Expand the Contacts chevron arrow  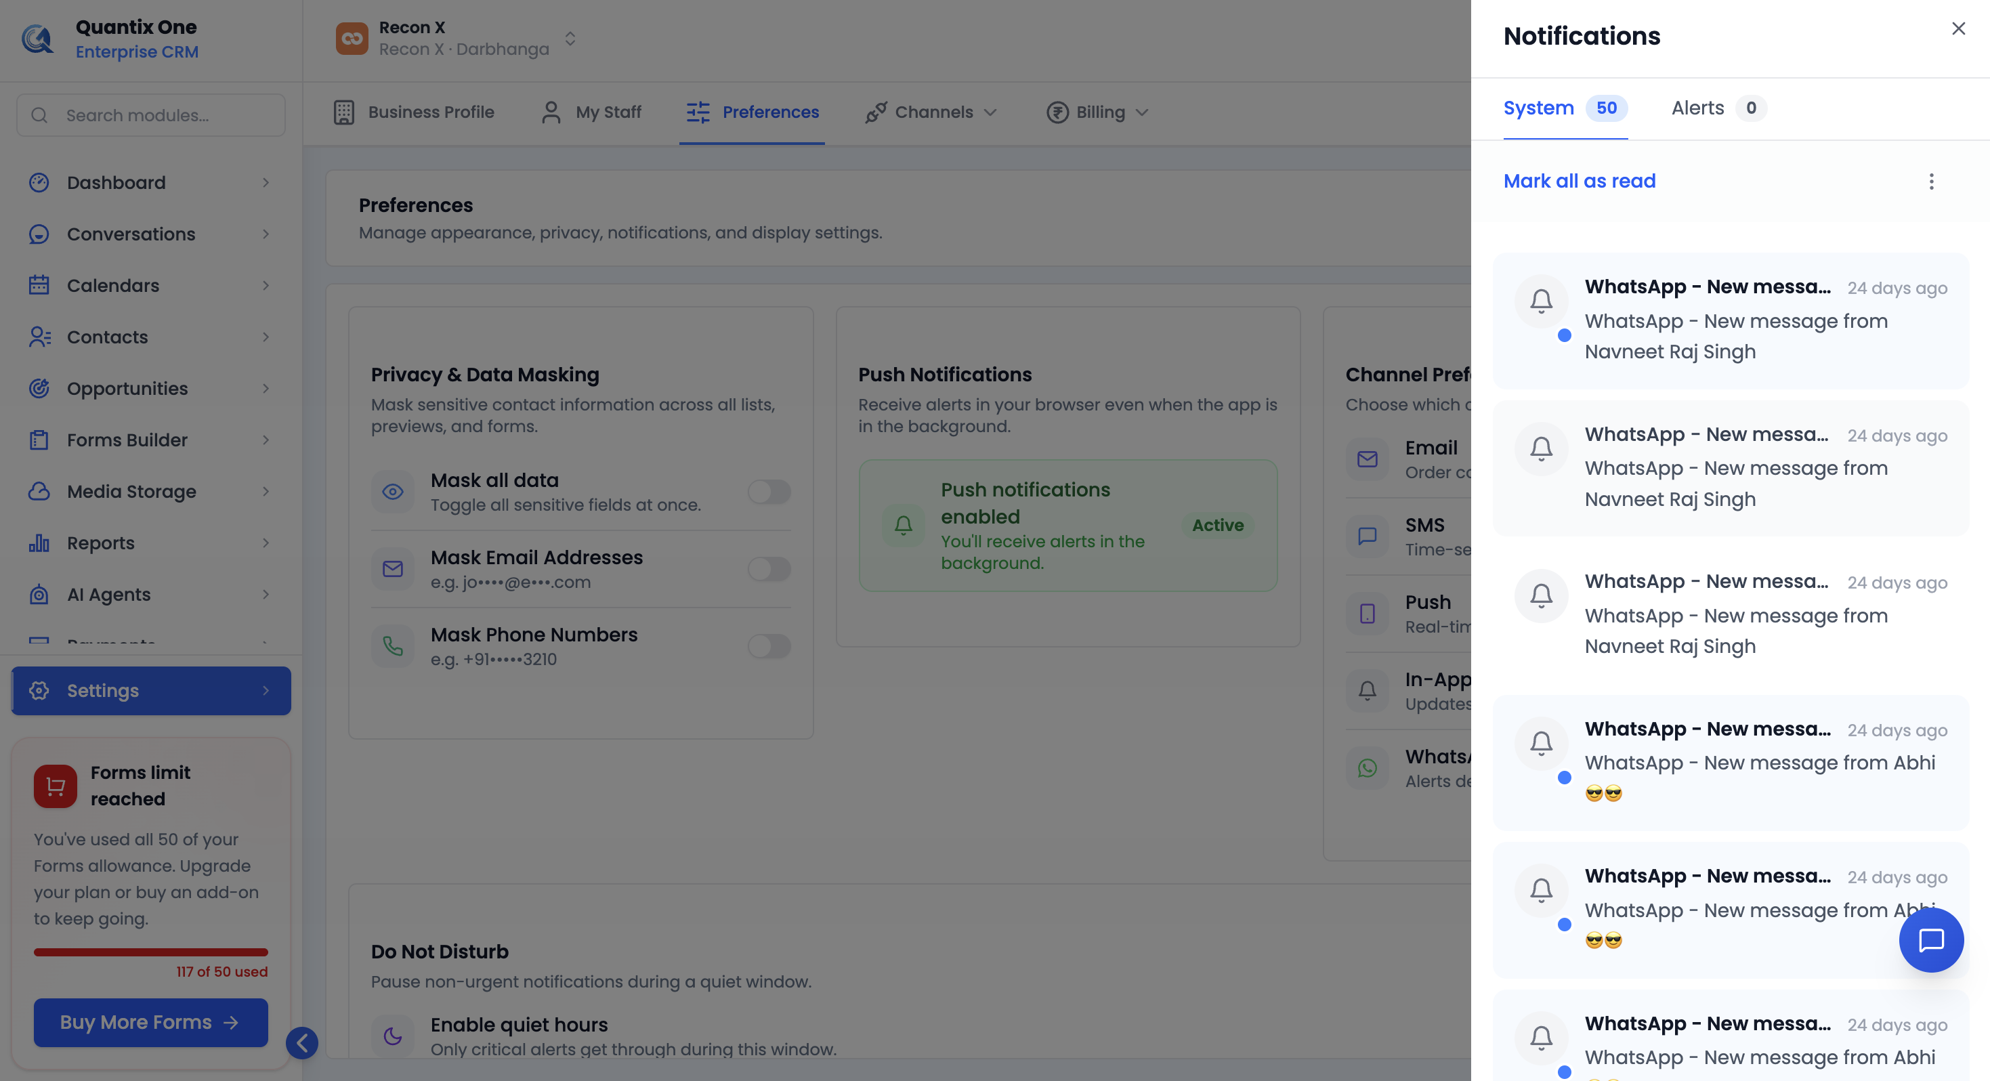pyautogui.click(x=266, y=337)
